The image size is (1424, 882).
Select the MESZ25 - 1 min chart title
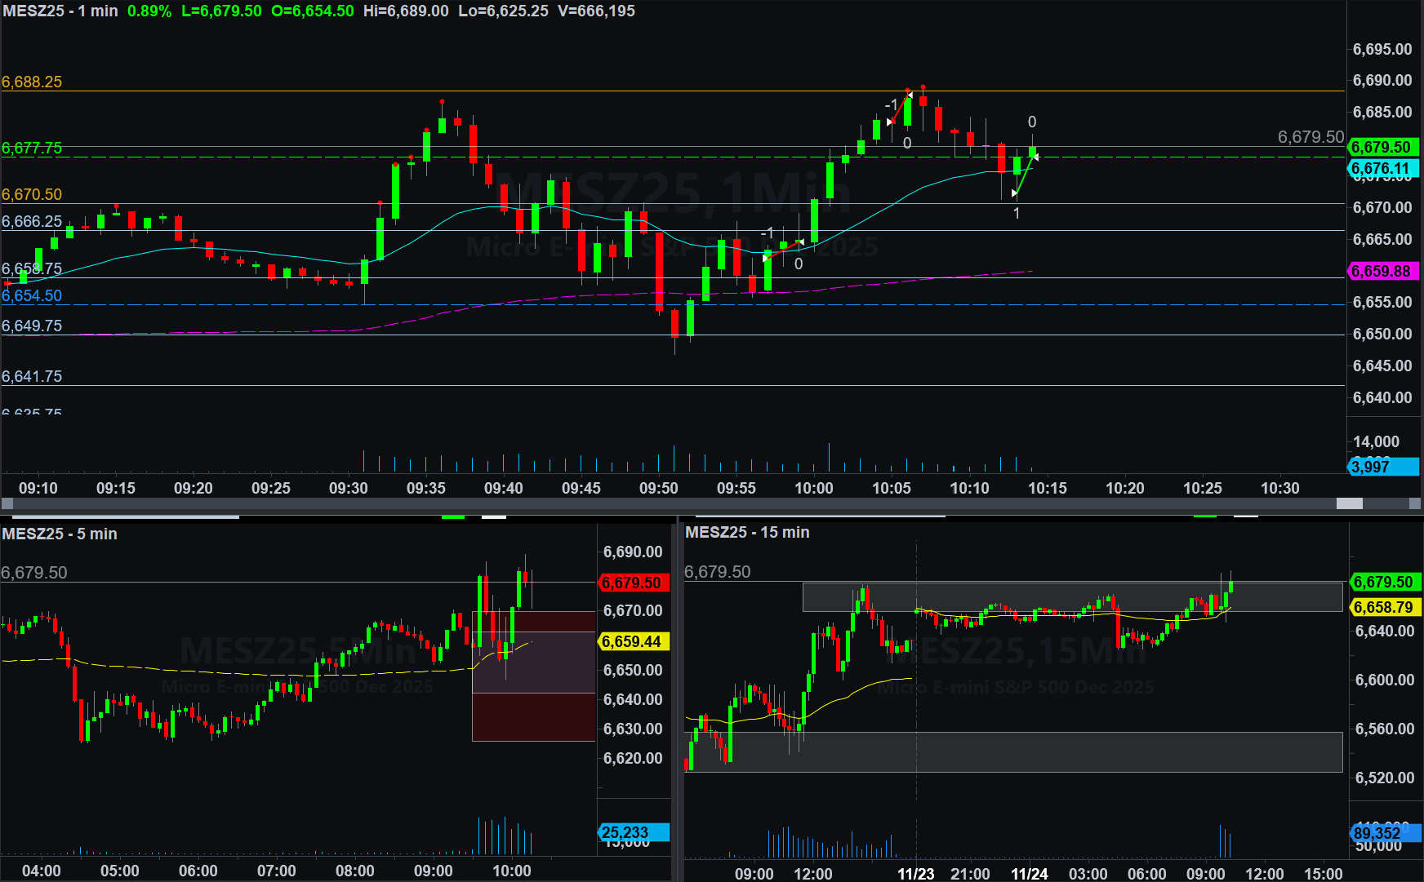click(x=60, y=11)
